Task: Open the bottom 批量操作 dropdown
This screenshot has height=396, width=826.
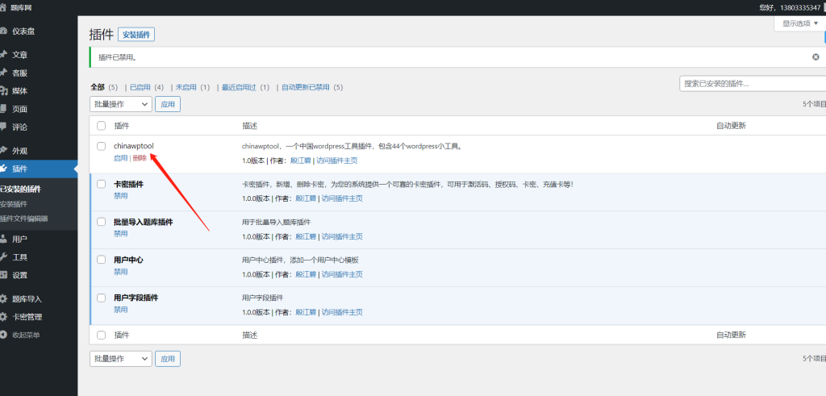Action: (120, 358)
